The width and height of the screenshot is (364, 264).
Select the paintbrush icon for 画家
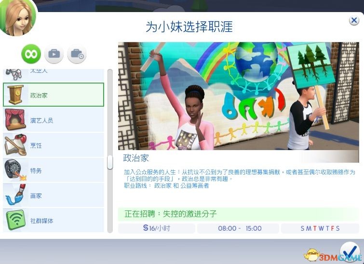point(15,195)
